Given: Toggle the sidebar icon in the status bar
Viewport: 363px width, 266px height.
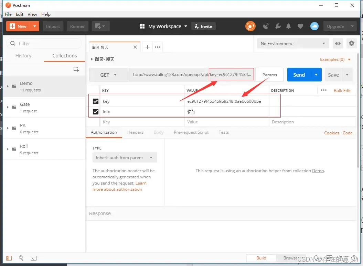Looking at the screenshot, I should pyautogui.click(x=9, y=258).
